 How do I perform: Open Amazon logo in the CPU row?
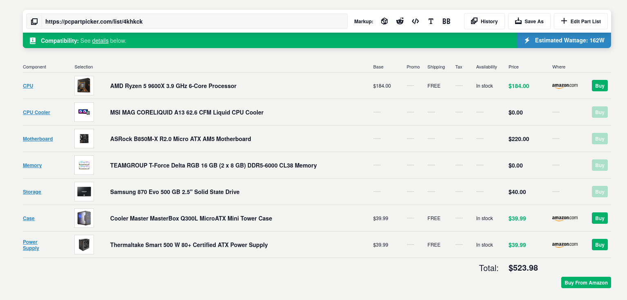pos(565,86)
